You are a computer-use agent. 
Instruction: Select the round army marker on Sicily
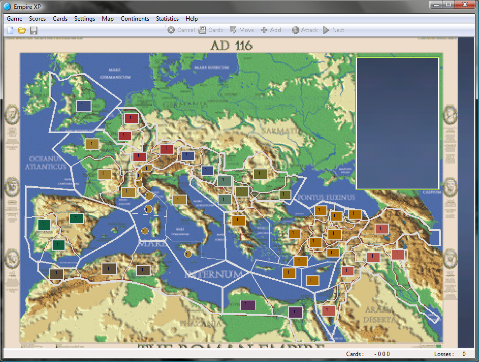(188, 254)
